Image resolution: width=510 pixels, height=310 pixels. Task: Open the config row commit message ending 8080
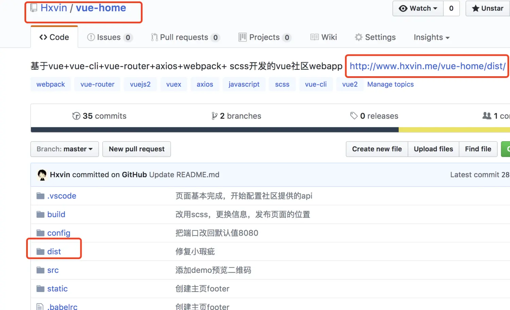pyautogui.click(x=217, y=233)
